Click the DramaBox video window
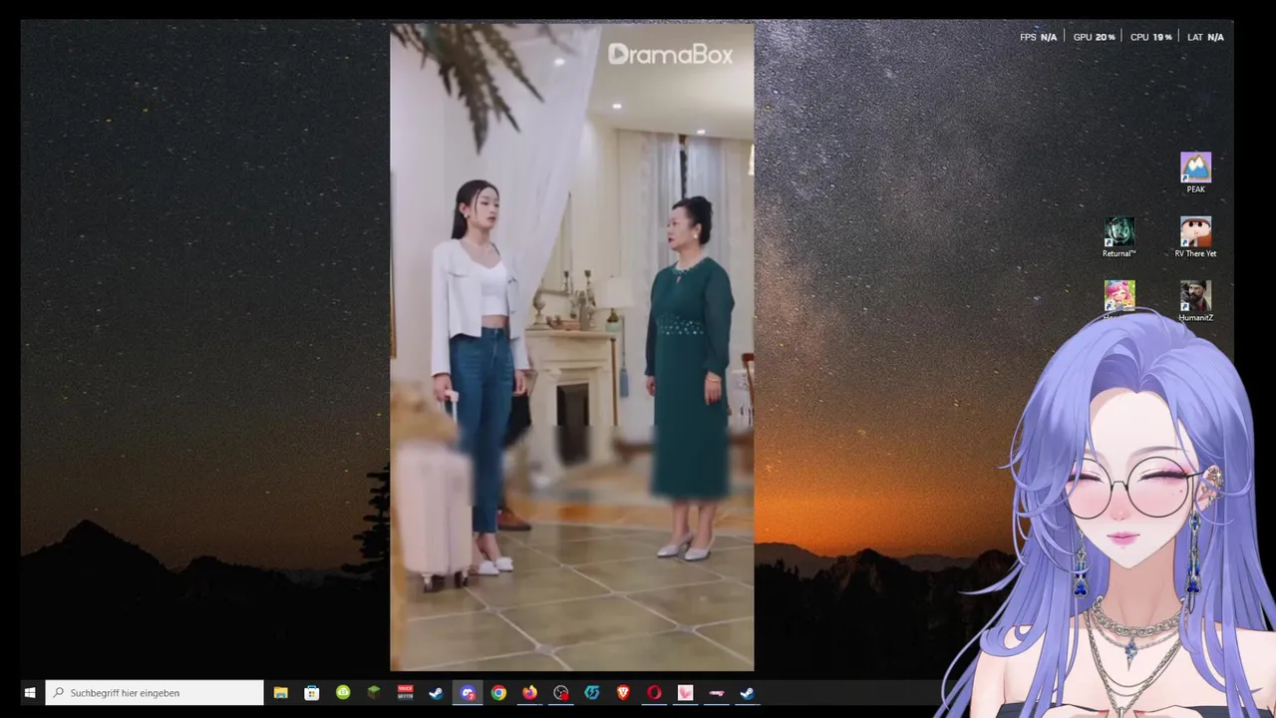 [x=572, y=347]
